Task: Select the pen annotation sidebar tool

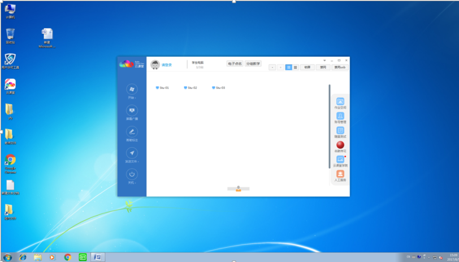Action: click(x=132, y=132)
